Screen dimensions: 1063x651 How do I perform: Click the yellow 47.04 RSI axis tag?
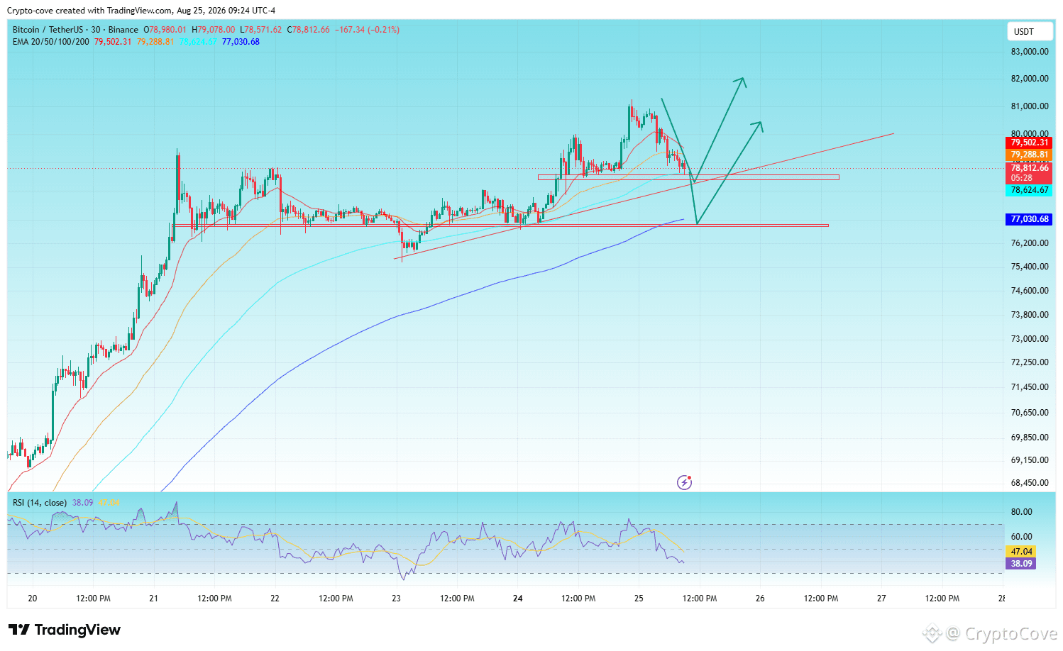[x=1021, y=552]
